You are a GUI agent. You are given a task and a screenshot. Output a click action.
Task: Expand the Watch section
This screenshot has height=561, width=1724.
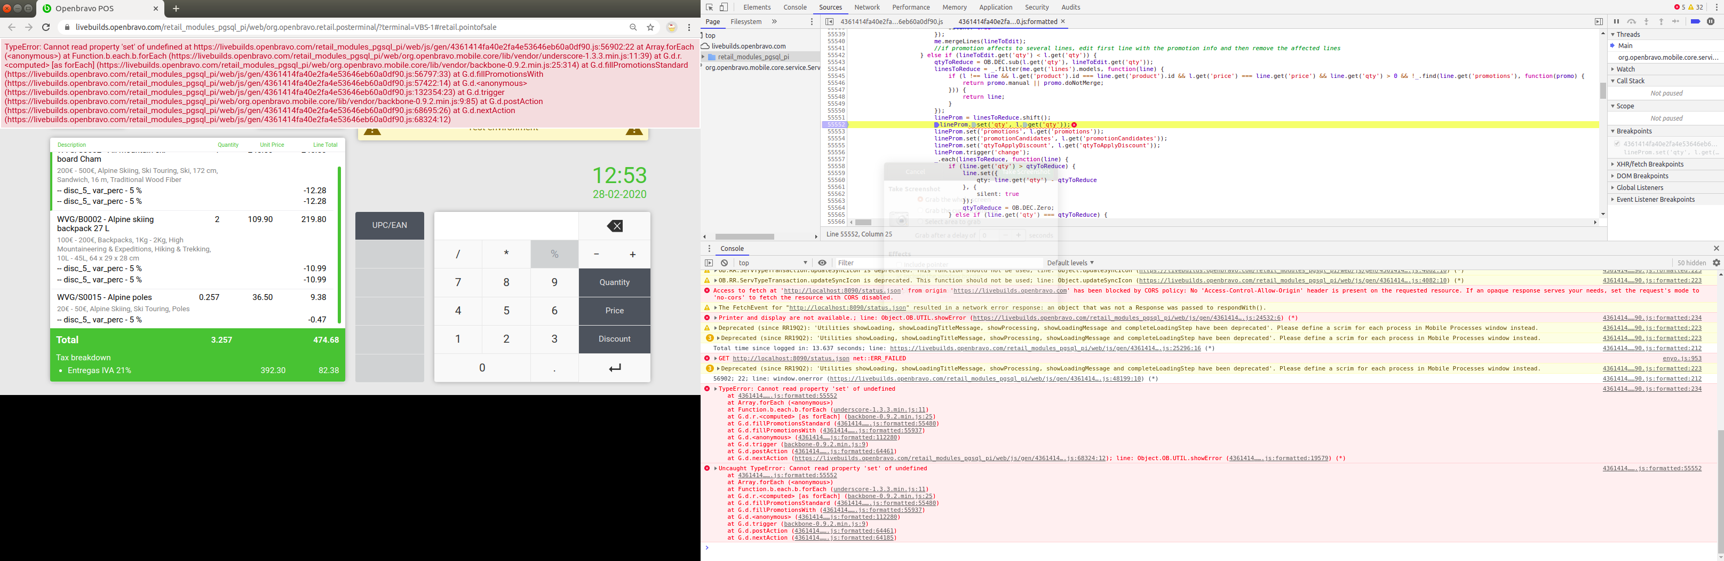coord(1626,69)
